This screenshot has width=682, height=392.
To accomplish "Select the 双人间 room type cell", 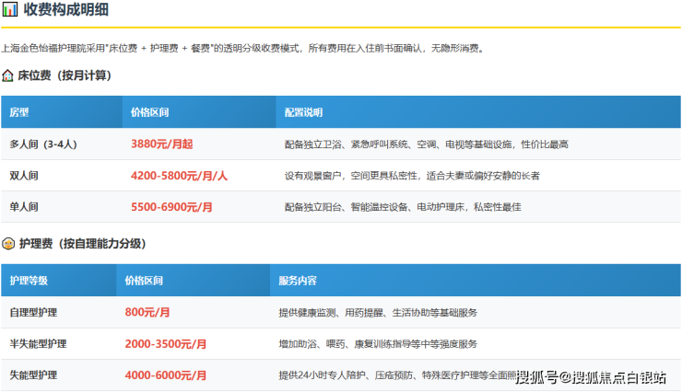I will 24,176.
